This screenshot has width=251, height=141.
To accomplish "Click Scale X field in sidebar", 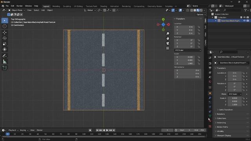I will coord(184,57).
